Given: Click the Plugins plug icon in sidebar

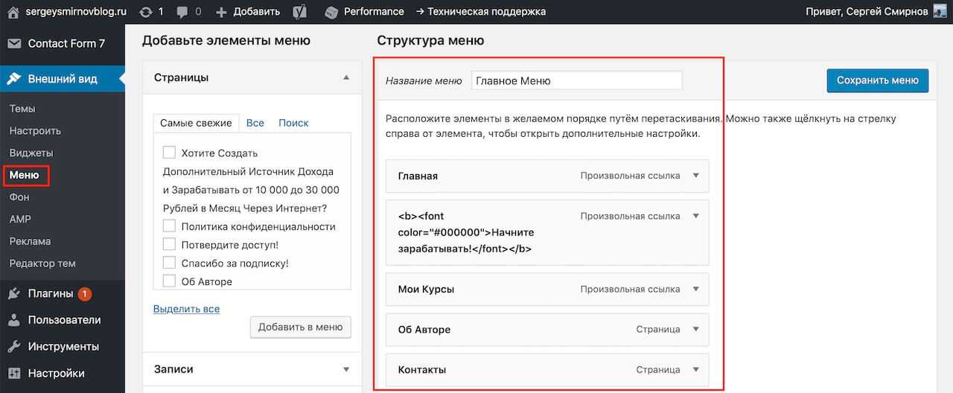Looking at the screenshot, I should tap(14, 293).
